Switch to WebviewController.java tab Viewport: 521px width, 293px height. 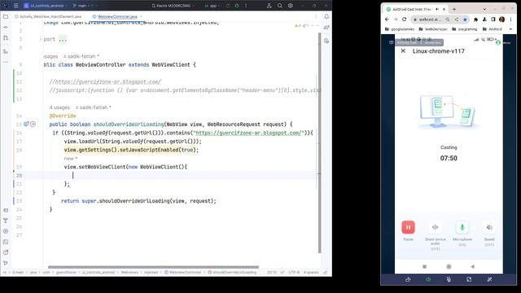117,16
